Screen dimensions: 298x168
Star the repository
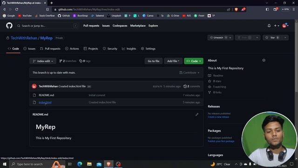[x=272, y=37]
